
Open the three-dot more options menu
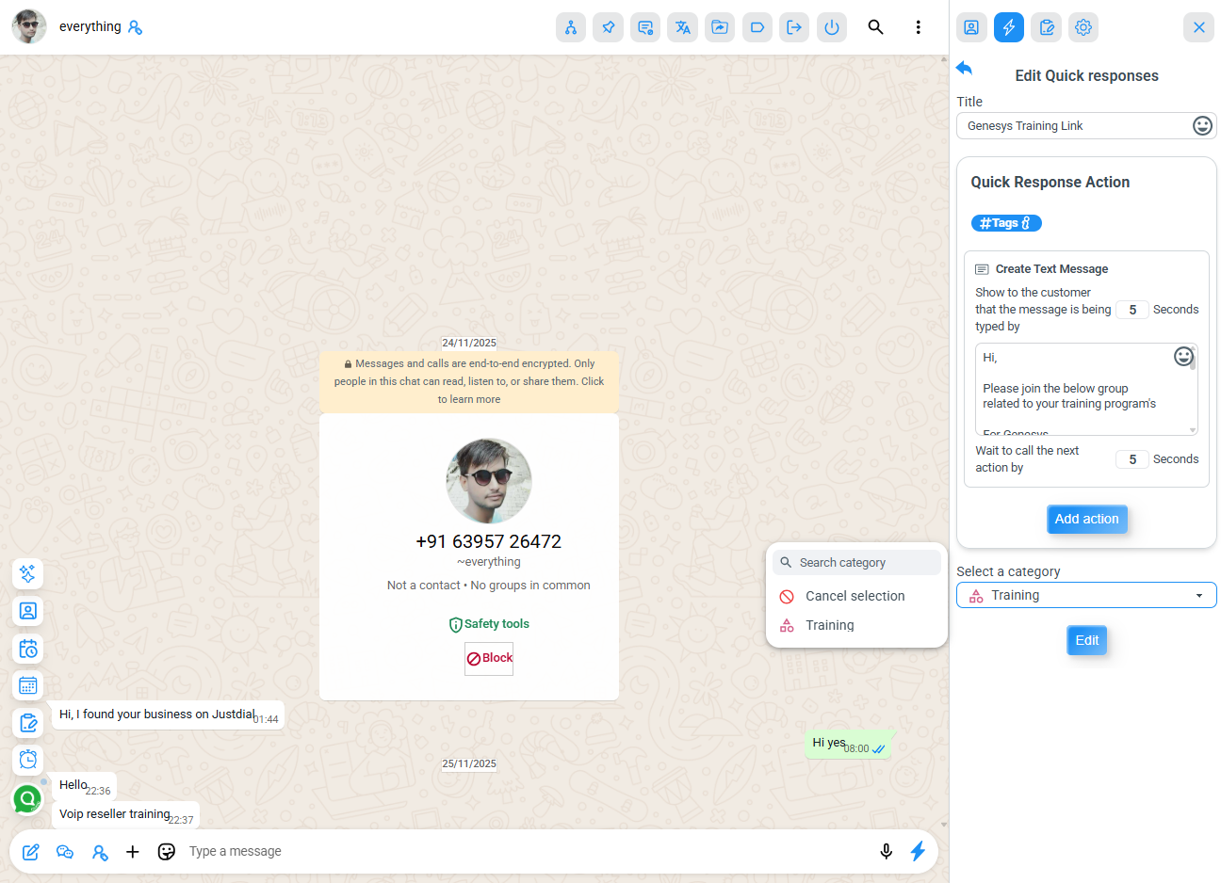[x=918, y=27]
